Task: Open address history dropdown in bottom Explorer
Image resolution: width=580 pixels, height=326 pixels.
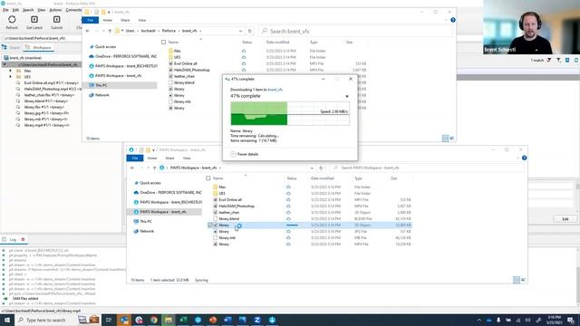Action: point(312,168)
